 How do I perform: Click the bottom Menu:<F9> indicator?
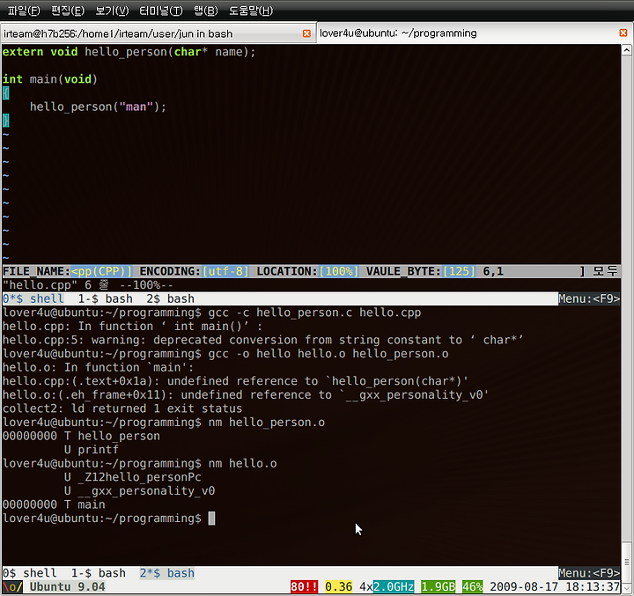589,573
